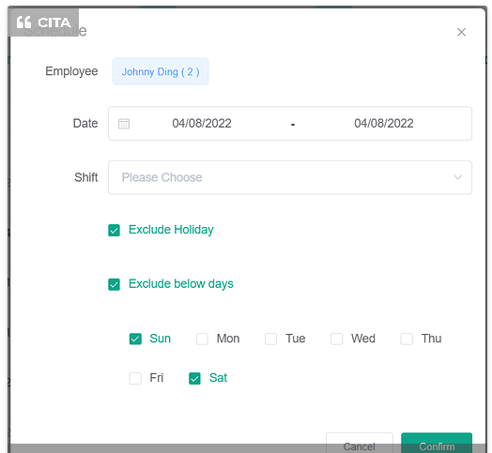Click the calendar icon in Date field

tap(124, 124)
